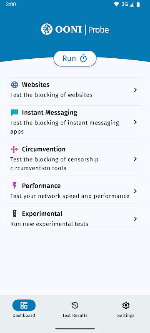Switch to the Test Results tab
150x333 pixels.
point(75,308)
